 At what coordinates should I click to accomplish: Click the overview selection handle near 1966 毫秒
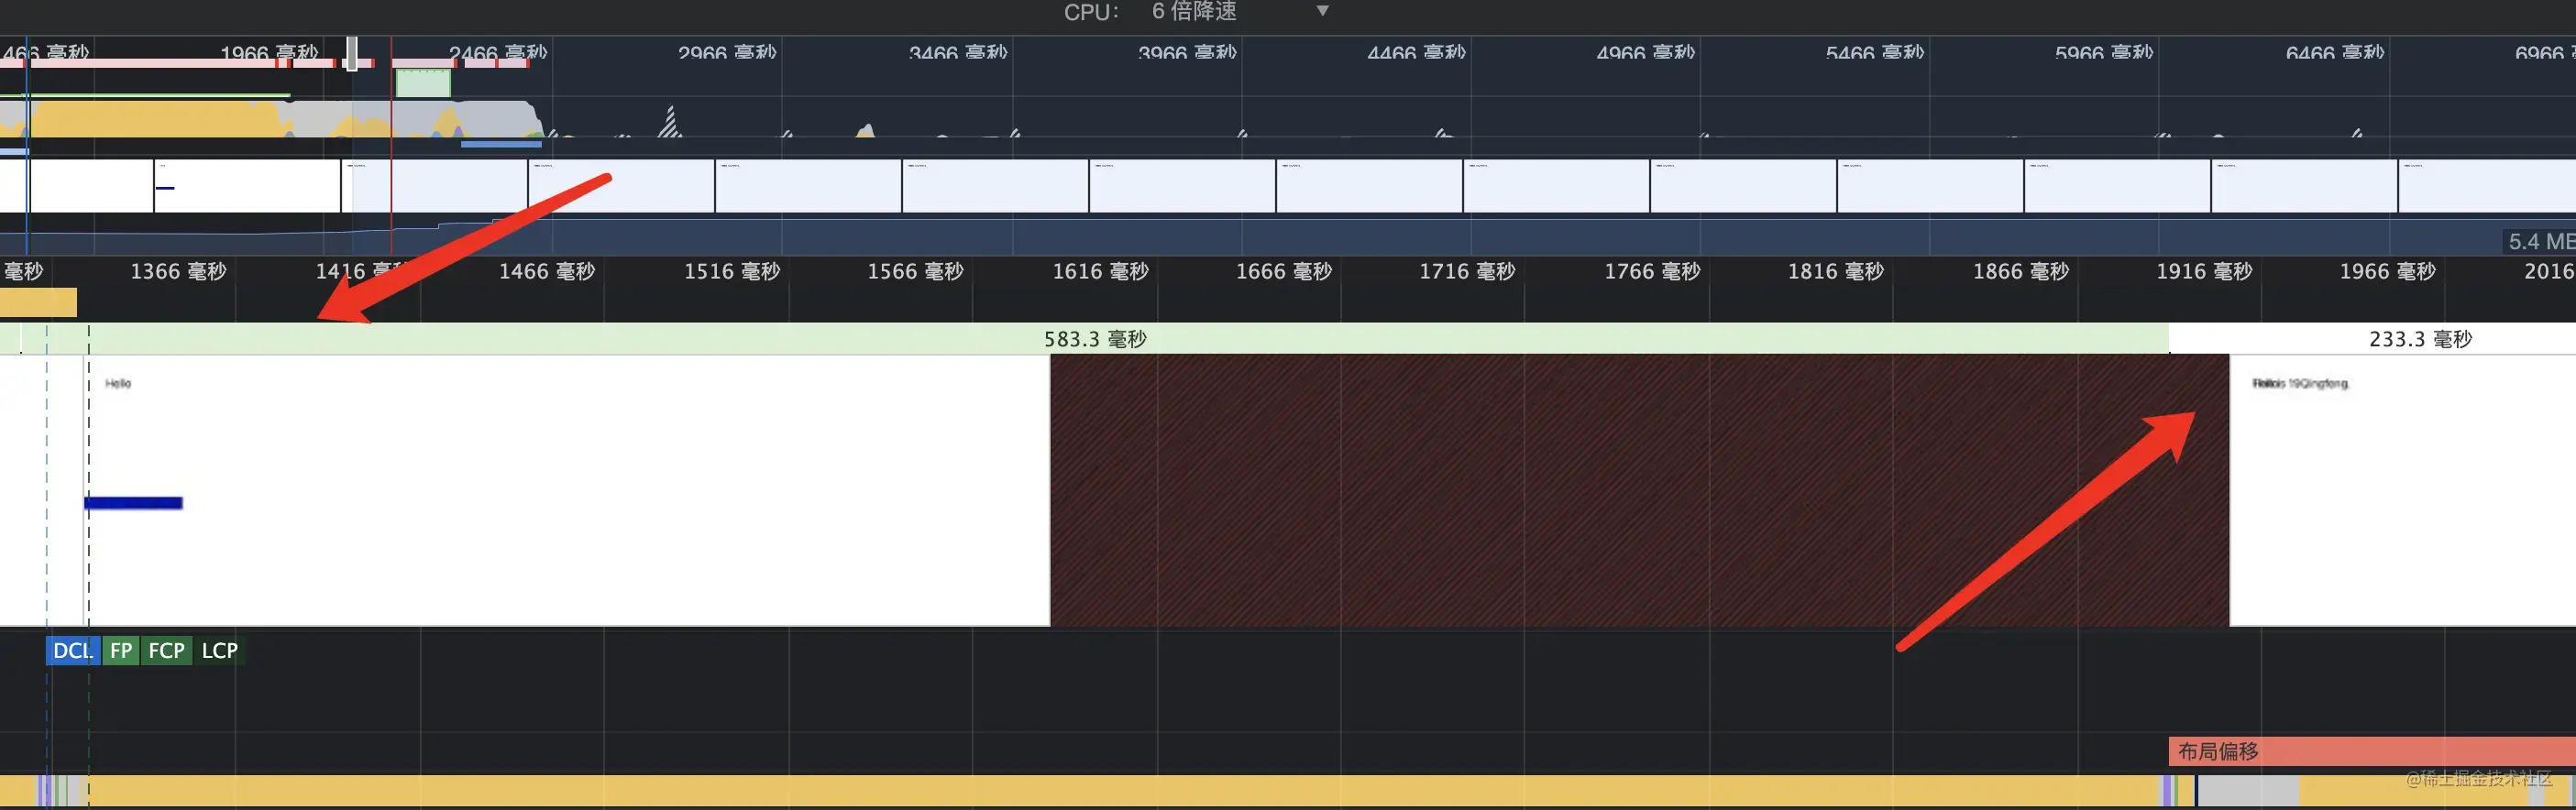352,54
